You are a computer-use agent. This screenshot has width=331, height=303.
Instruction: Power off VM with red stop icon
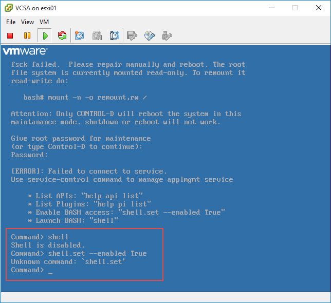pyautogui.click(x=10, y=35)
